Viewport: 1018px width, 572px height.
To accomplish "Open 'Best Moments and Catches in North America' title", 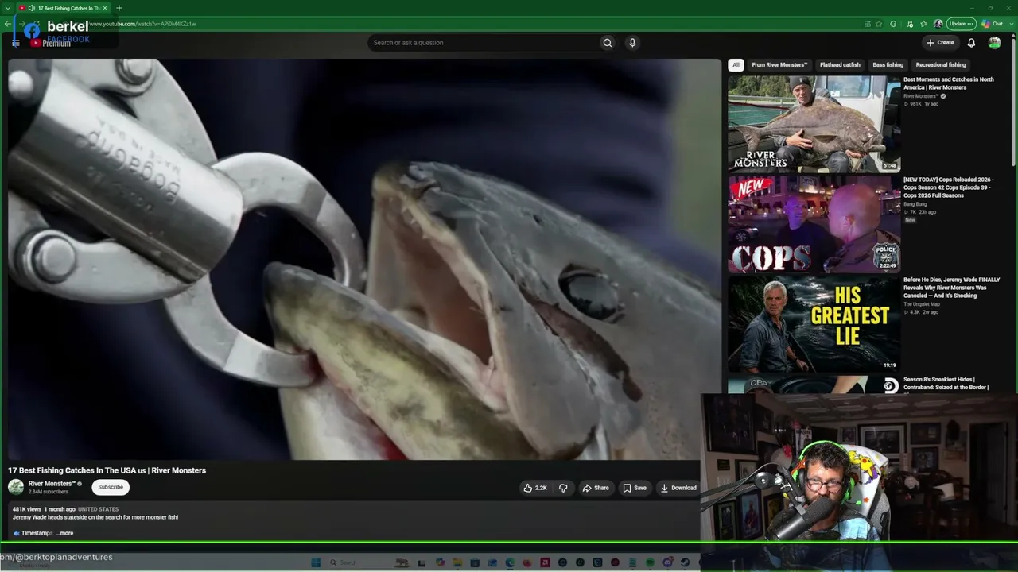I will [949, 83].
